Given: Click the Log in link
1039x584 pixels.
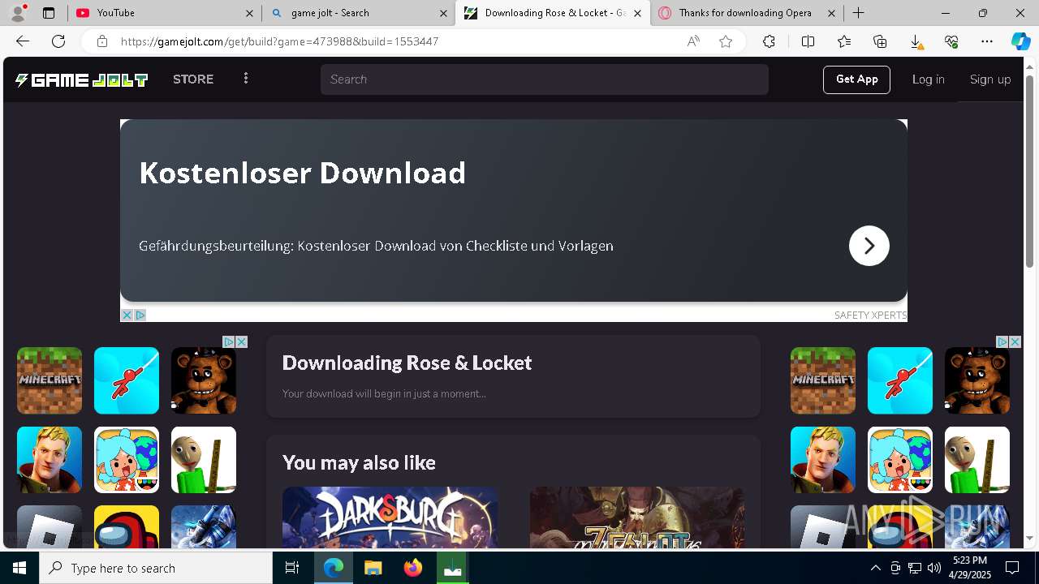Looking at the screenshot, I should coord(928,79).
